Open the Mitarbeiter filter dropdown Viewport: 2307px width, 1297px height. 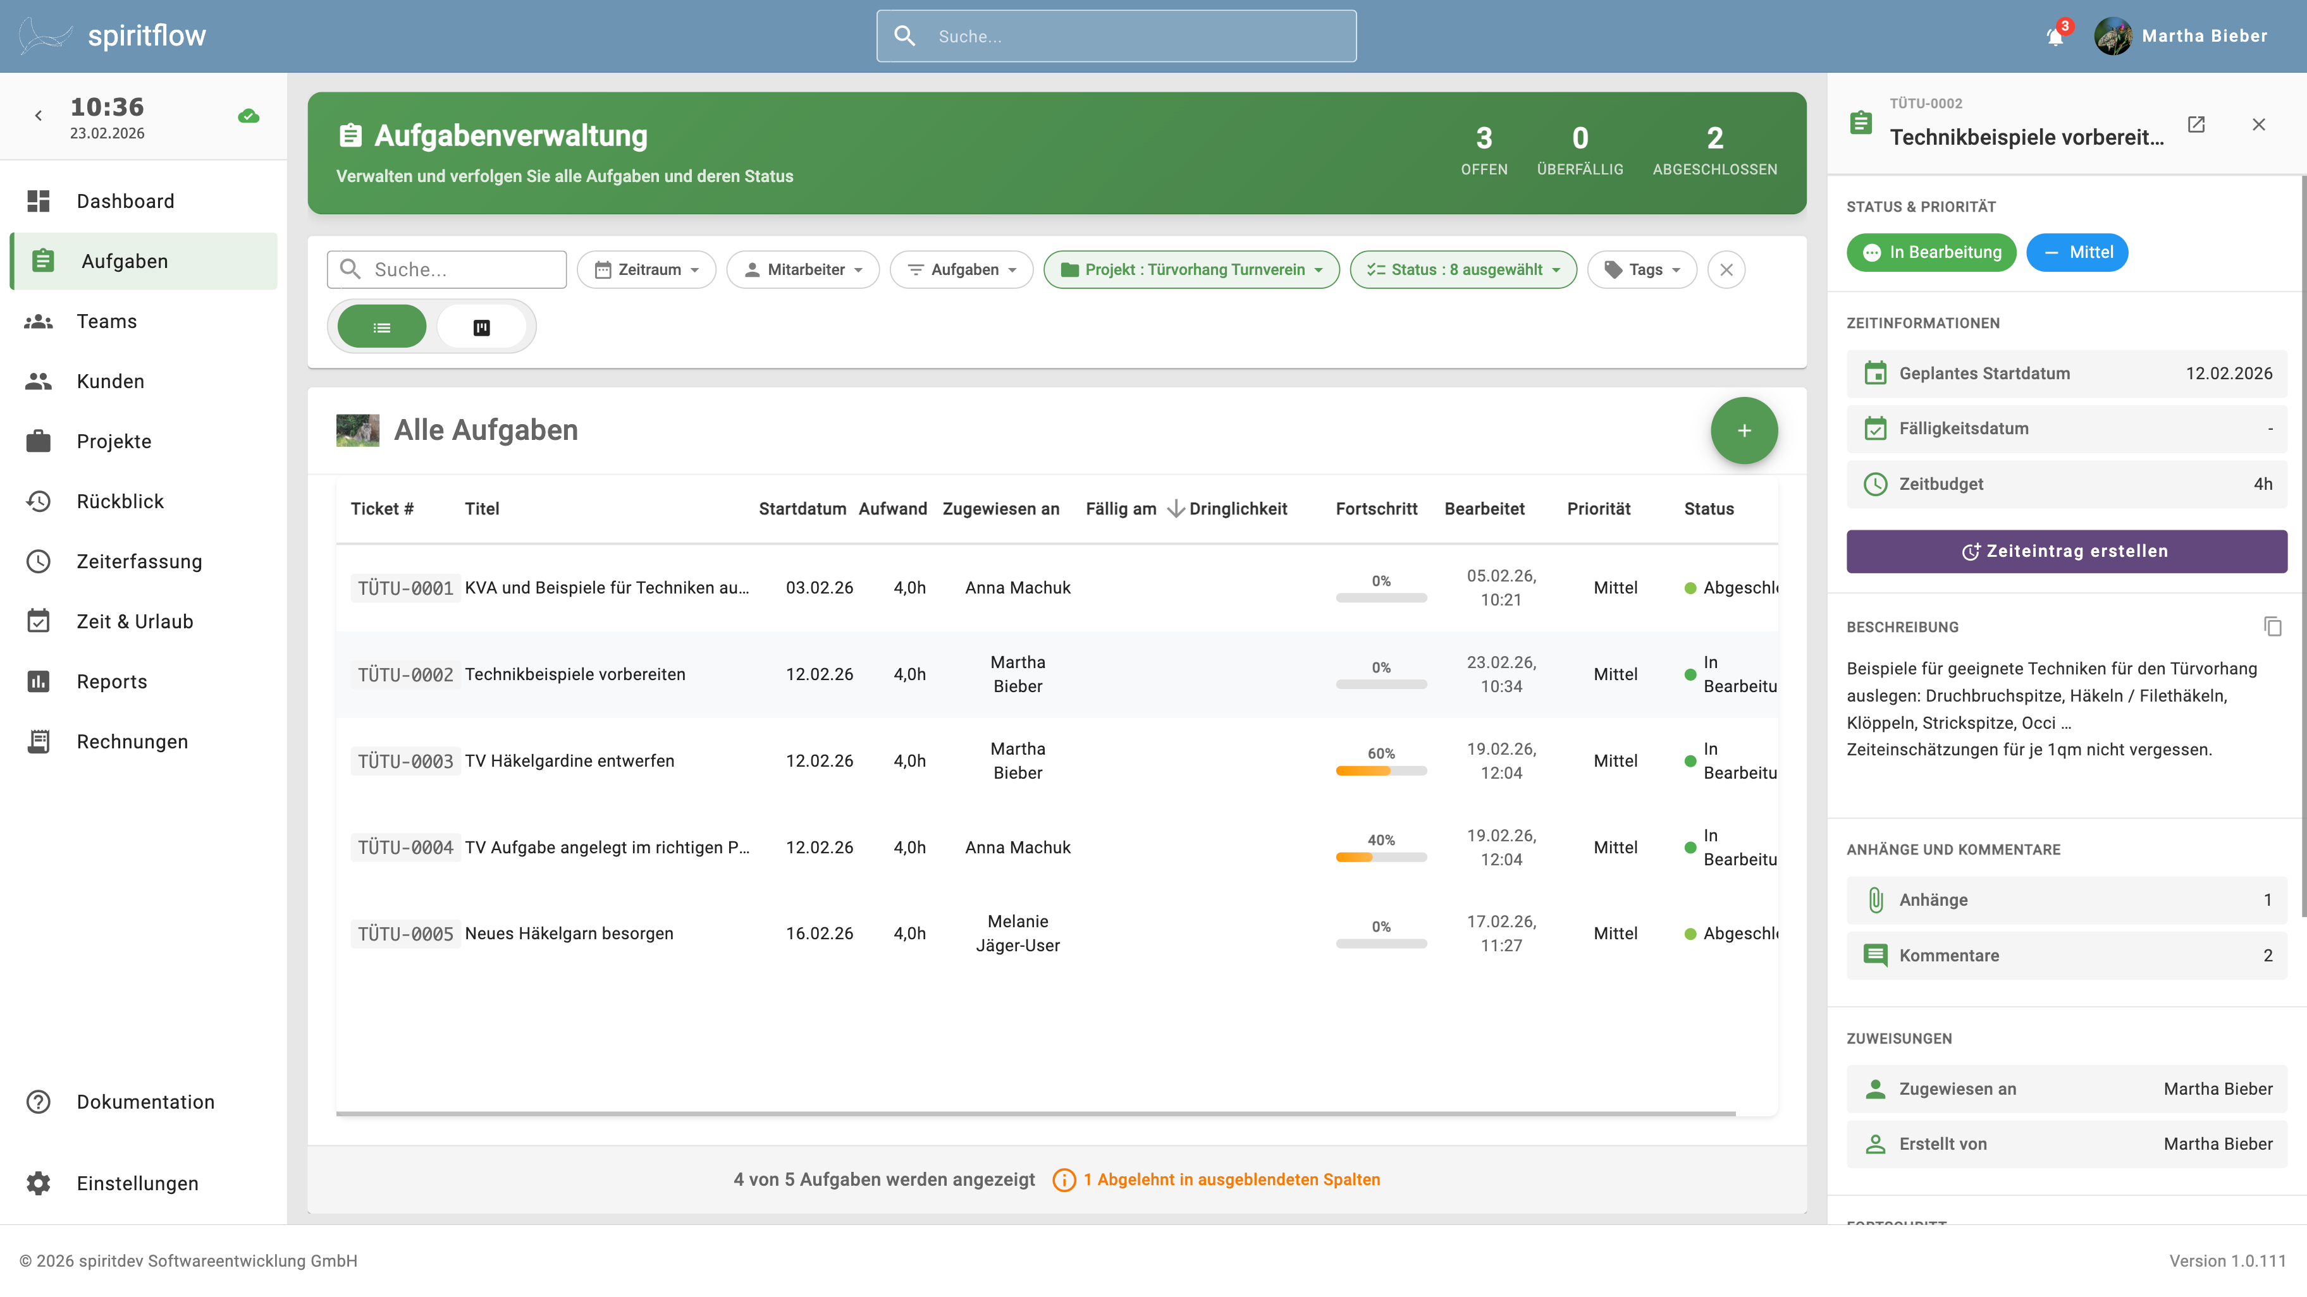(803, 269)
